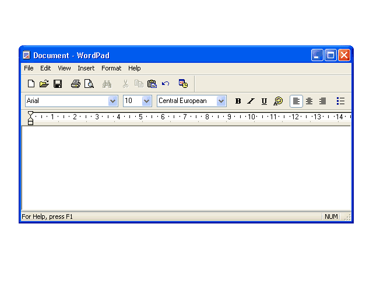This screenshot has height=284, width=373.
Task: Expand the font size 10 dropdown
Action: tap(146, 101)
